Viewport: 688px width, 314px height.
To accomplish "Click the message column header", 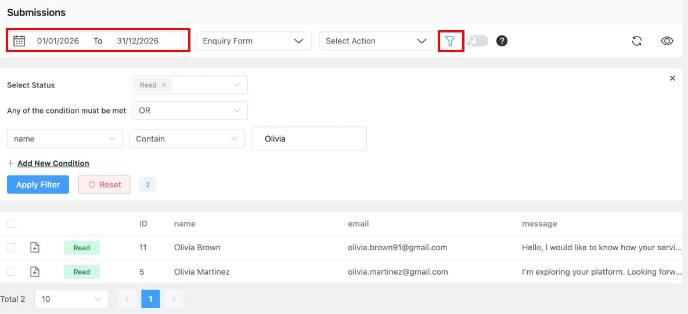I will click(x=539, y=224).
